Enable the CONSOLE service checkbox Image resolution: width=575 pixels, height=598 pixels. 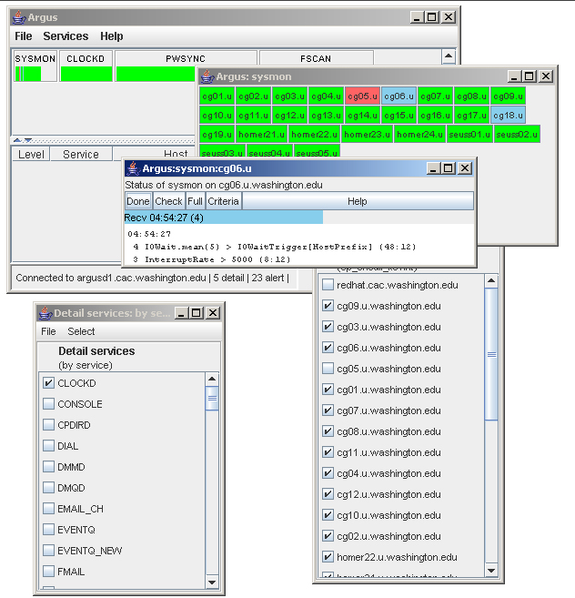[x=49, y=404]
